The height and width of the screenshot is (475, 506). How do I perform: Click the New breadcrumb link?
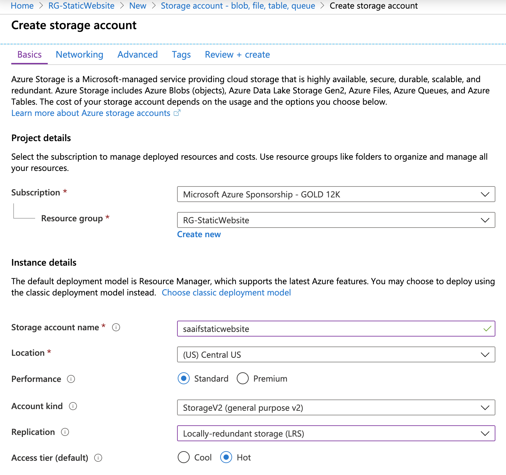(x=138, y=6)
